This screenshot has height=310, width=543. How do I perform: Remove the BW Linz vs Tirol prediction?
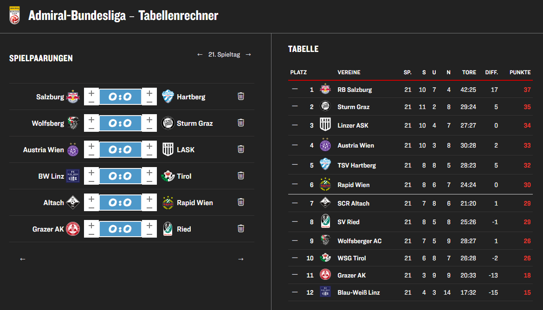click(241, 176)
